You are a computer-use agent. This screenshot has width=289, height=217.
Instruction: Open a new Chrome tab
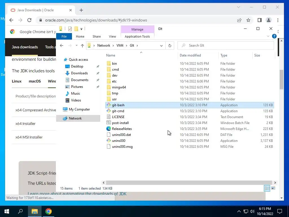point(81,10)
